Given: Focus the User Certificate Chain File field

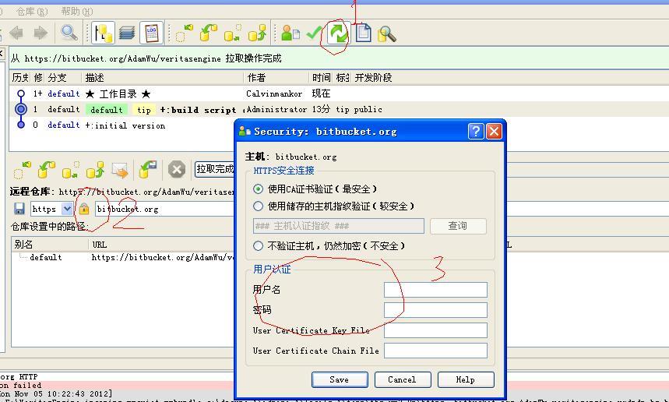Looking at the screenshot, I should point(435,351).
